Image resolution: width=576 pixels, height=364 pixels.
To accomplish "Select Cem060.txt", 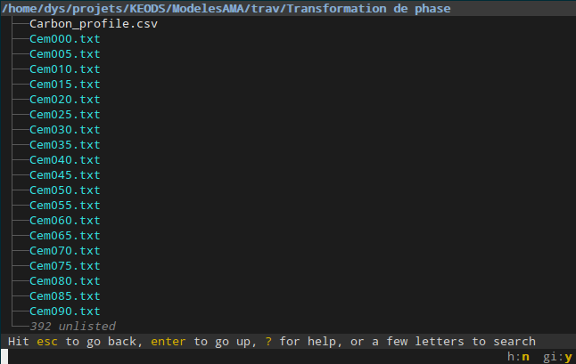I will [65, 221].
